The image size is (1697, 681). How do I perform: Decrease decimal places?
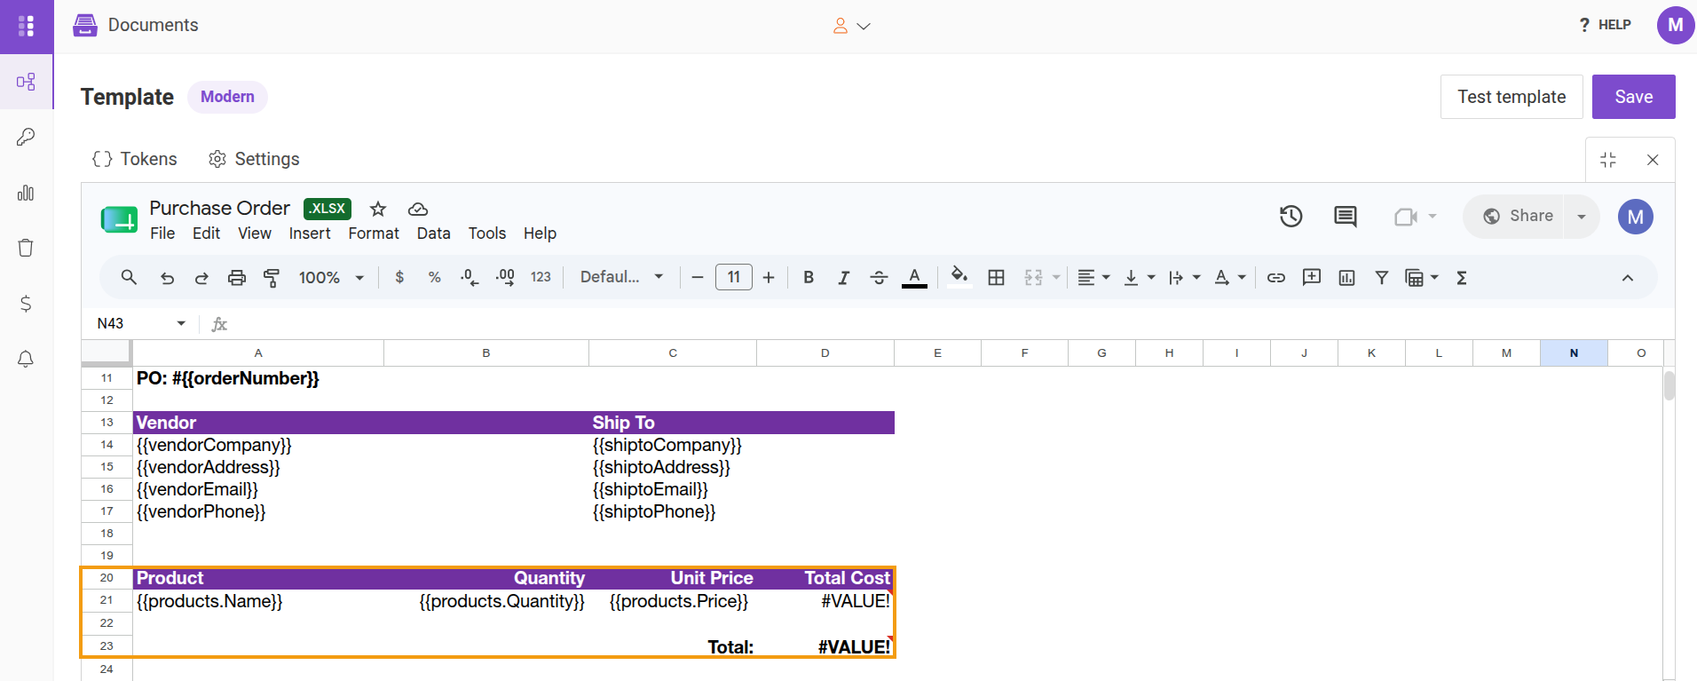(470, 278)
